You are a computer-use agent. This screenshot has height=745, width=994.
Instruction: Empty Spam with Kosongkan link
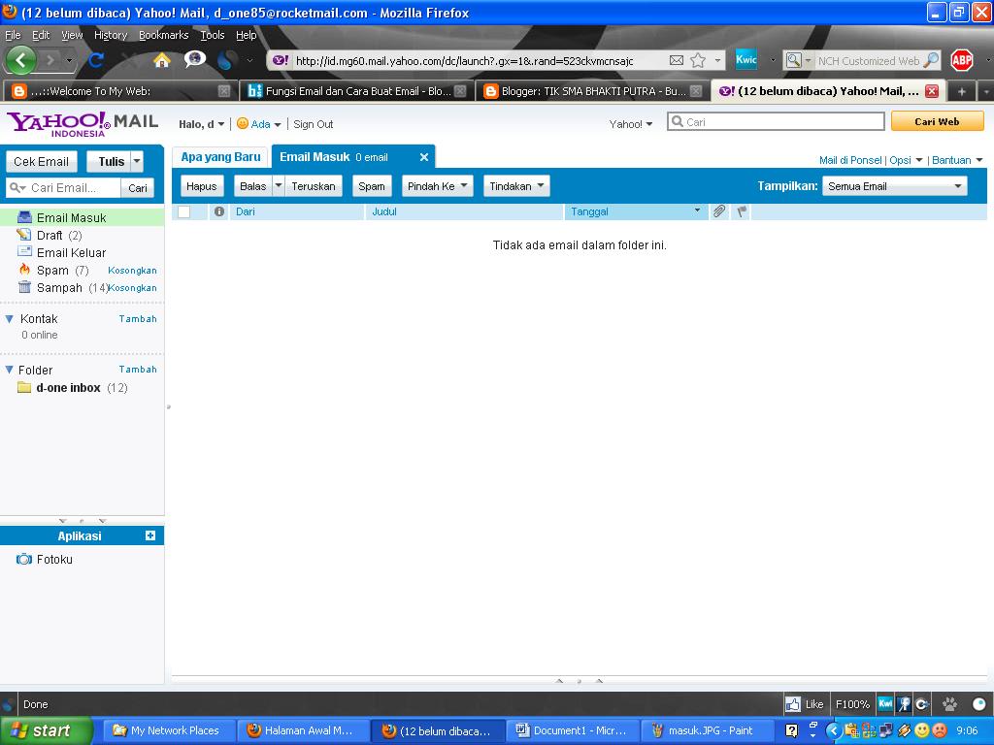point(132,271)
